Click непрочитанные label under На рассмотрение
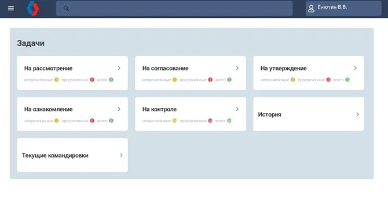Viewport: 388px width, 217px height. tap(38, 80)
